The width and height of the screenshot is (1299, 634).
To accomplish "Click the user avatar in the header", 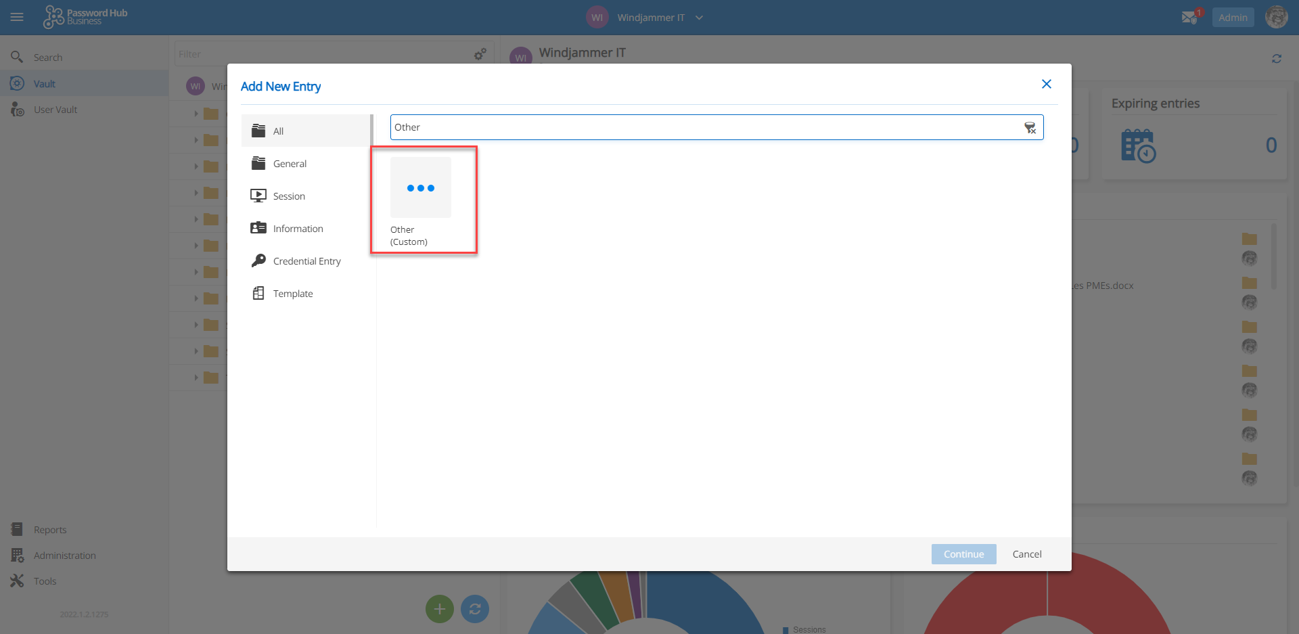I will click(x=1276, y=18).
